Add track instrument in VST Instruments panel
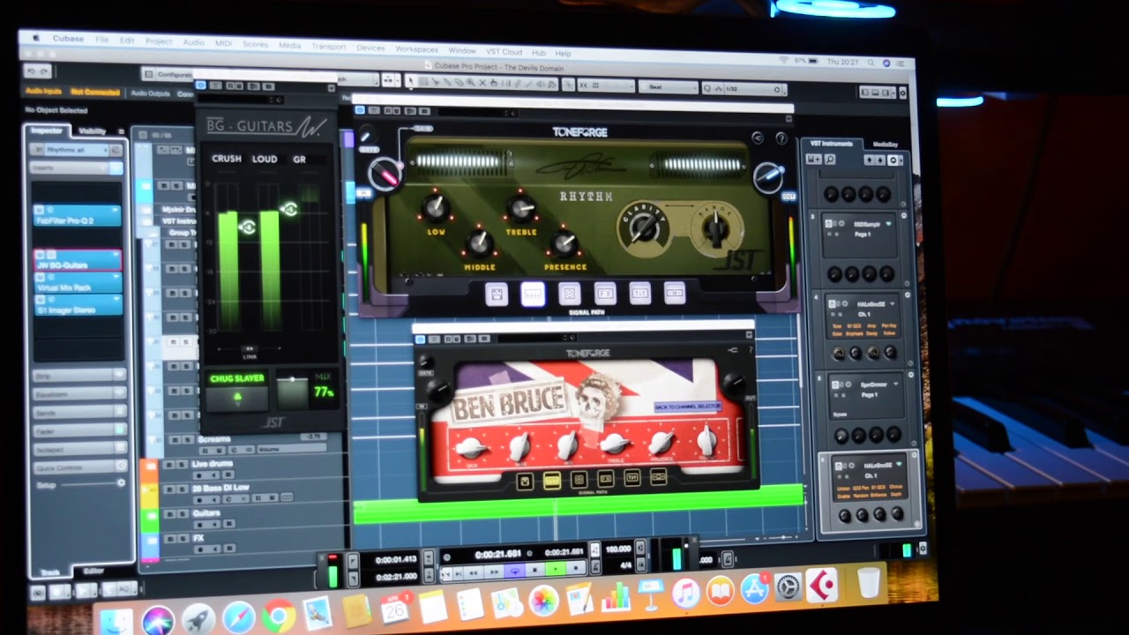This screenshot has width=1129, height=635. pos(815,160)
